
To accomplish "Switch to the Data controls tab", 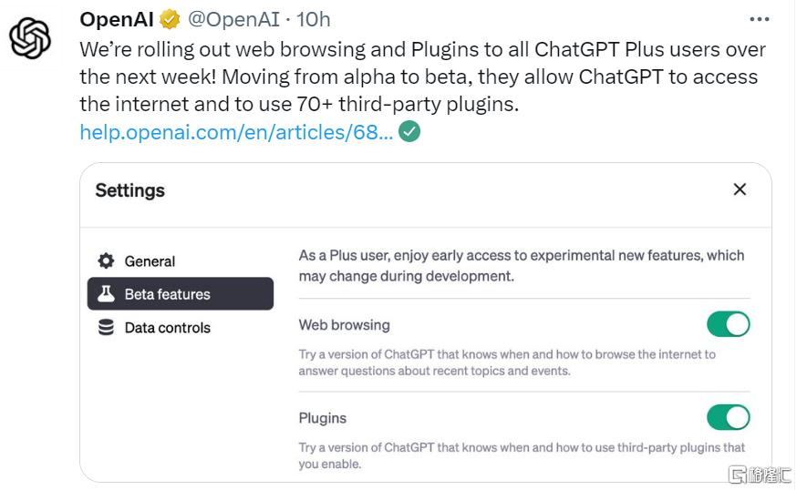I will tap(167, 328).
